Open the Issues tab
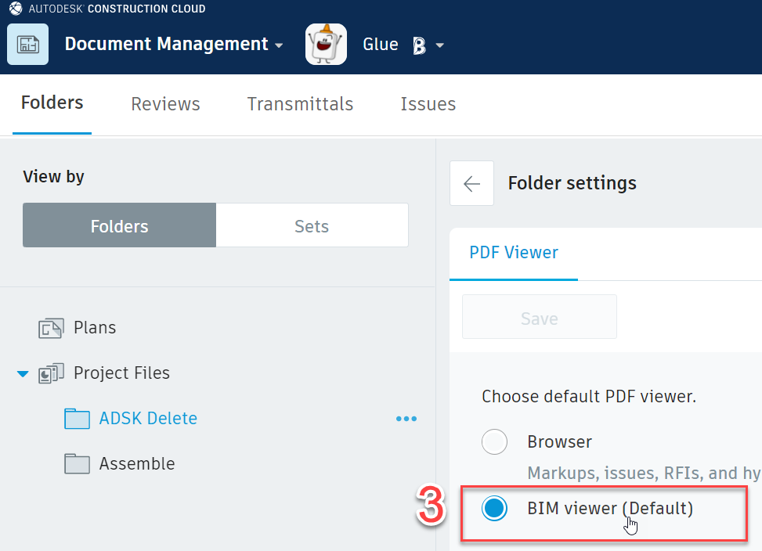The height and width of the screenshot is (551, 762). pos(428,104)
